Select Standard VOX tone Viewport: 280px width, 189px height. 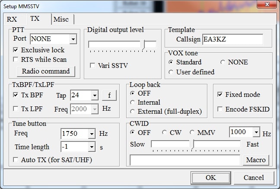pos(171,62)
